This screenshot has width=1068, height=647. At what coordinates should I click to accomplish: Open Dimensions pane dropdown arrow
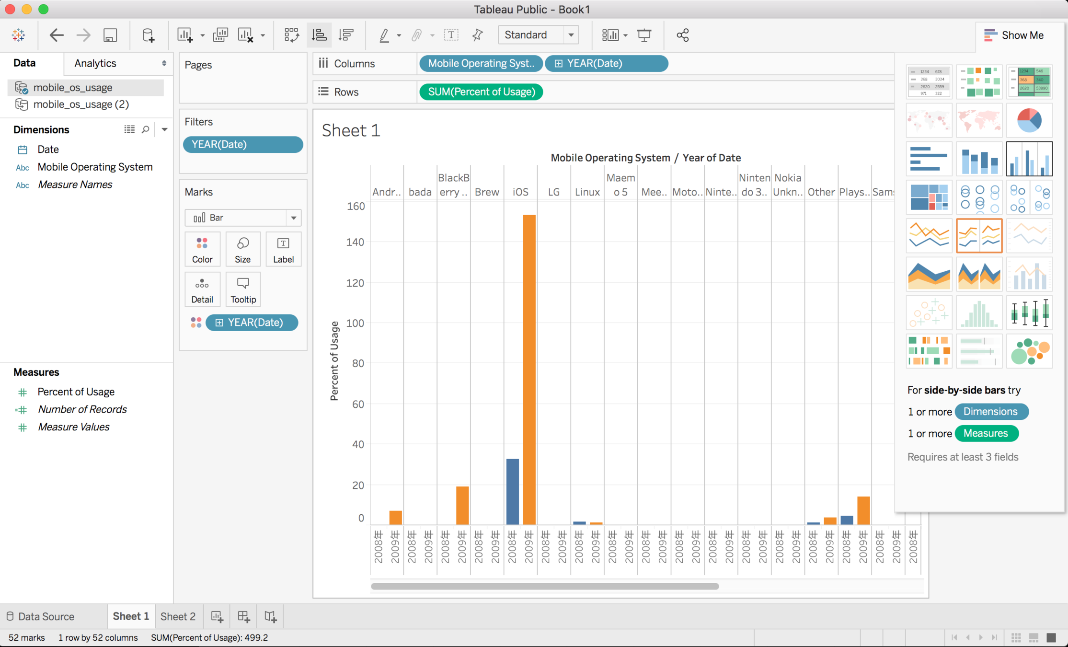point(164,129)
